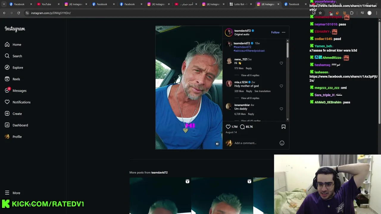Toggle video sound with speaker icon
381x214 pixels.
tap(217, 144)
